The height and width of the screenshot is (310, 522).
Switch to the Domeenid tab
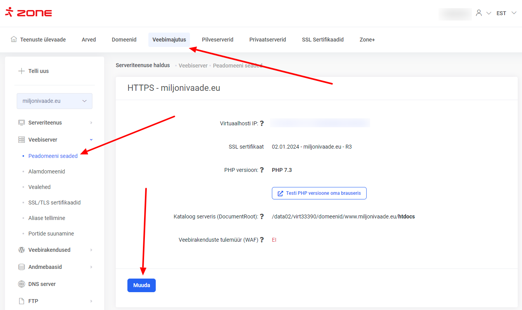(x=124, y=40)
